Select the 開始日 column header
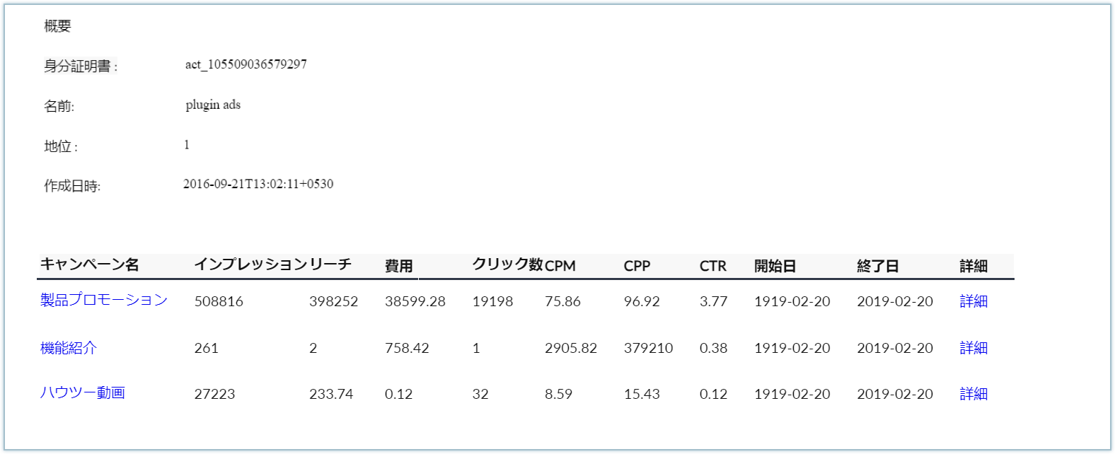Screen dimensions: 1115x454 [775, 266]
